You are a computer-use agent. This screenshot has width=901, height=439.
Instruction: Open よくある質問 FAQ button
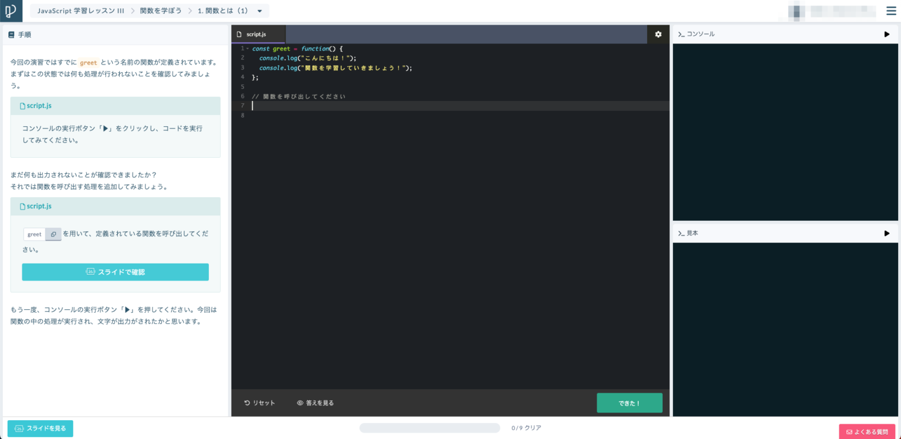[x=867, y=431]
